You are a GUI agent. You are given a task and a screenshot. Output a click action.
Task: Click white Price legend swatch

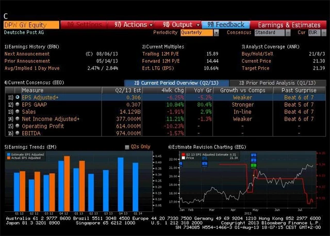click(184, 158)
